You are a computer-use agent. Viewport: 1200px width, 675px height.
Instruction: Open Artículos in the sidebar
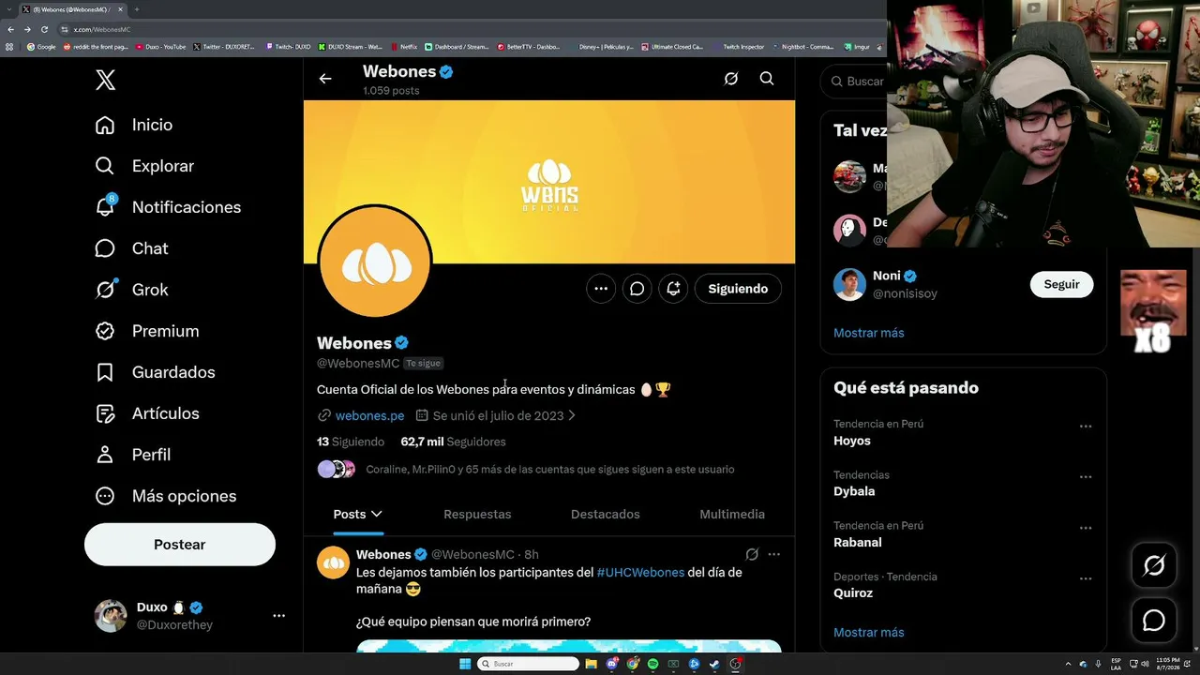[147, 413]
